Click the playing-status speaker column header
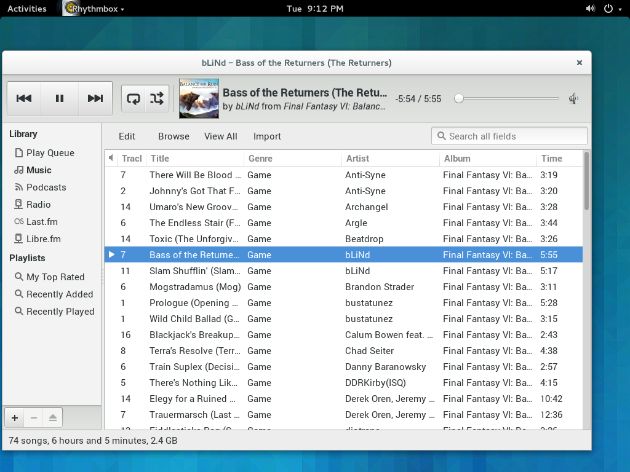The height and width of the screenshot is (472, 630). tap(111, 158)
